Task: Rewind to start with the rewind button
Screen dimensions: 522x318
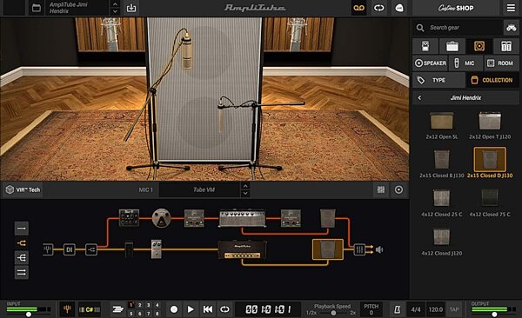Action: coord(208,309)
